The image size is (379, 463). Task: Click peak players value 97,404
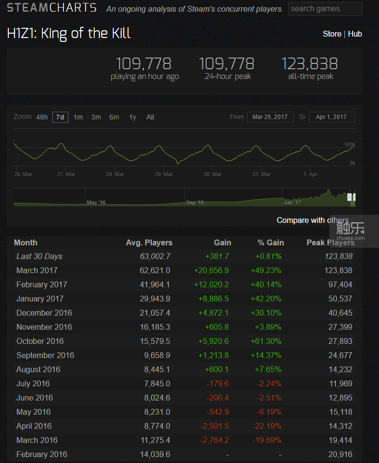tap(340, 284)
